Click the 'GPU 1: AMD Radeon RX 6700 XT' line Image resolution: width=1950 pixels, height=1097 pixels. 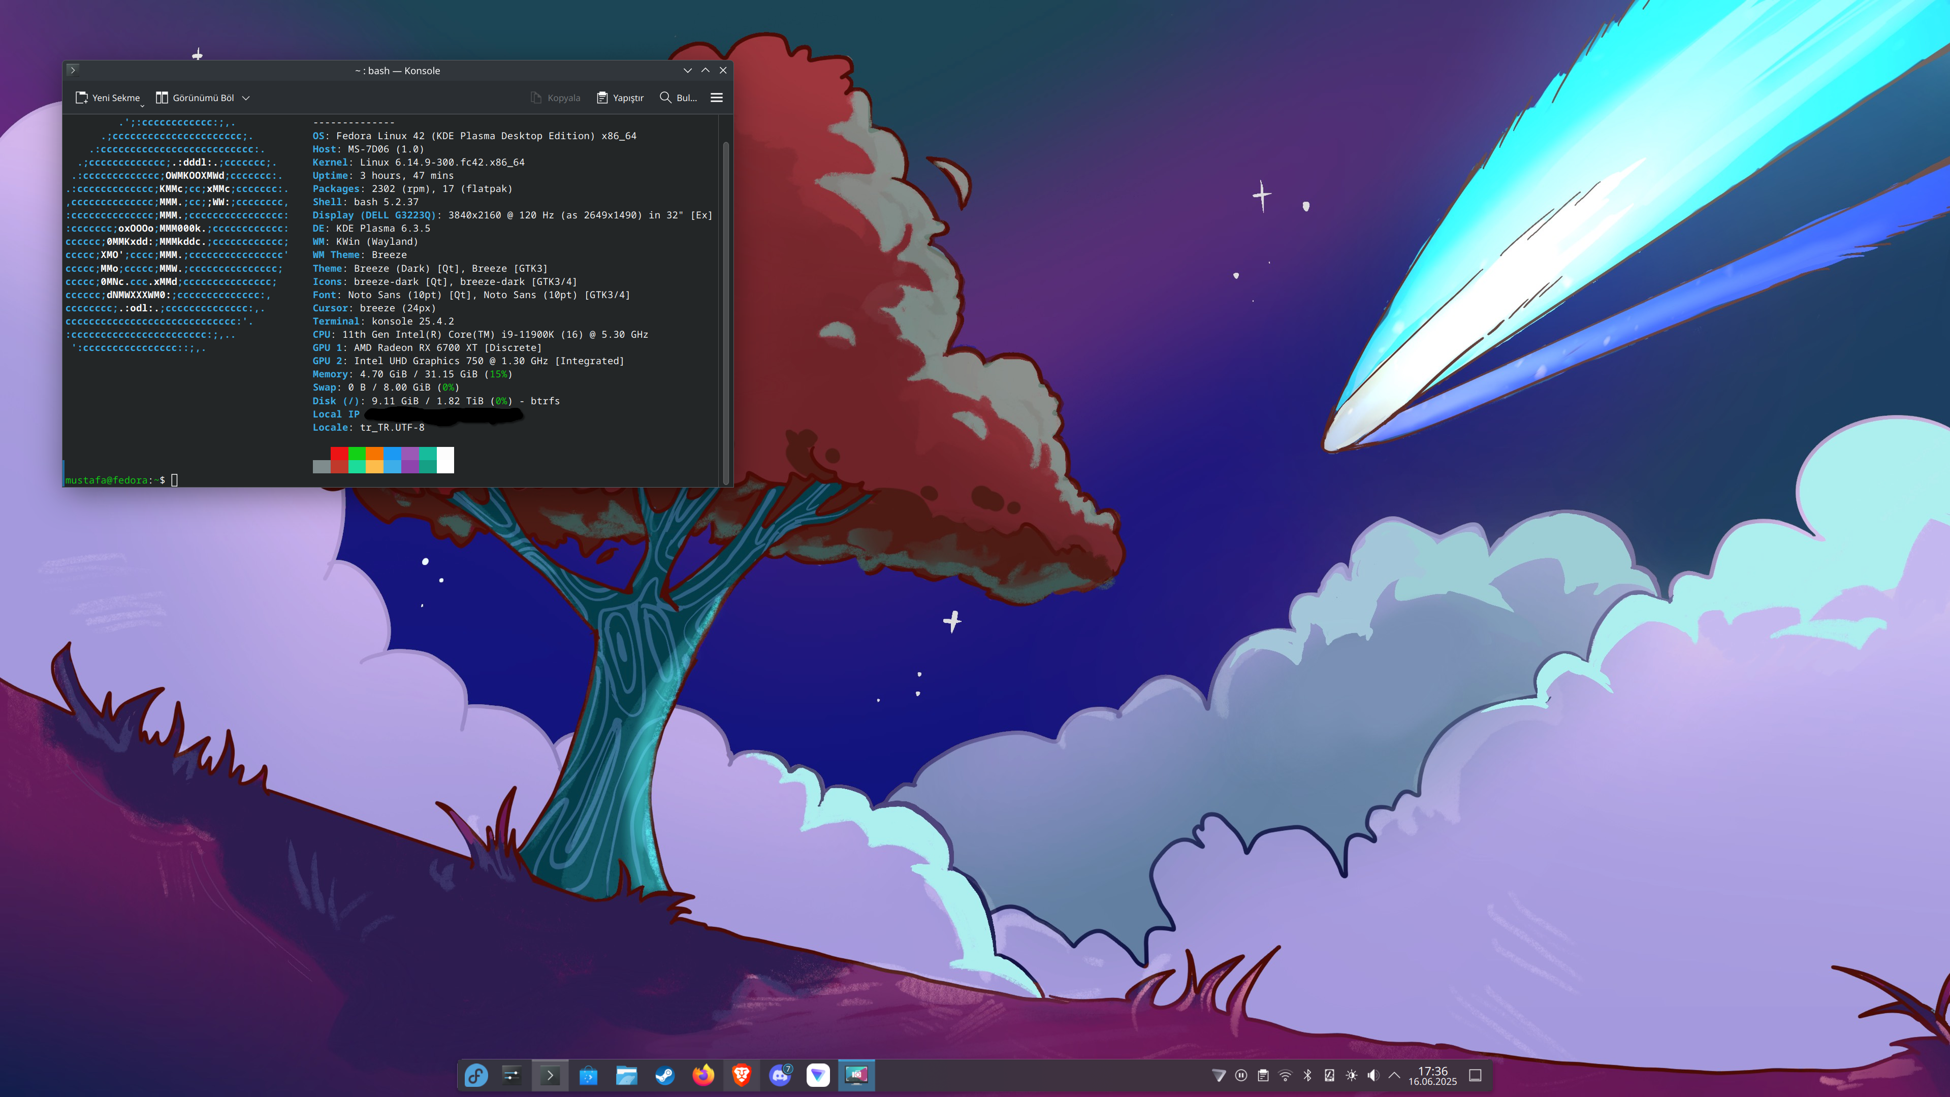428,347
